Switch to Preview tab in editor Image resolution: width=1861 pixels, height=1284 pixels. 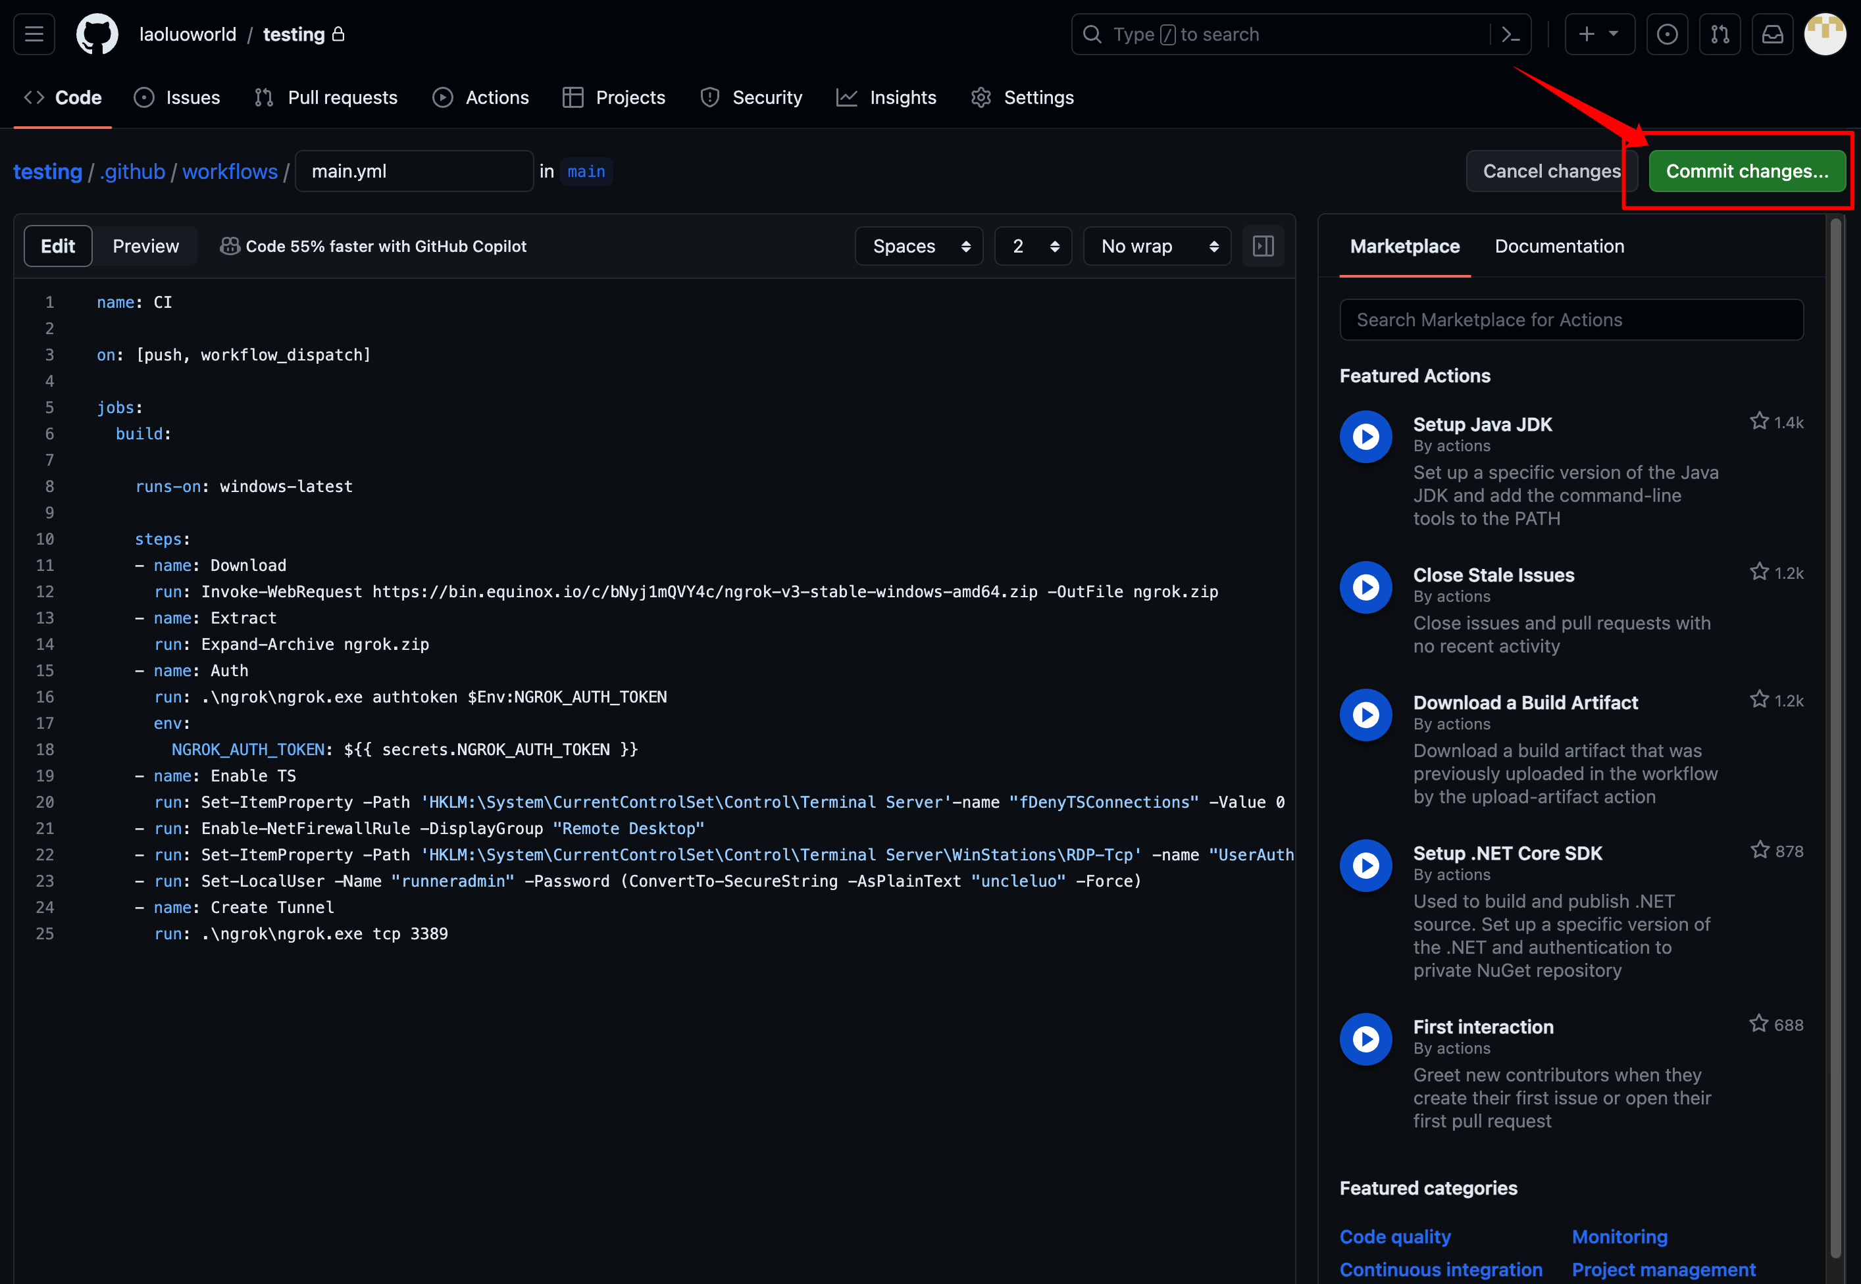point(144,246)
